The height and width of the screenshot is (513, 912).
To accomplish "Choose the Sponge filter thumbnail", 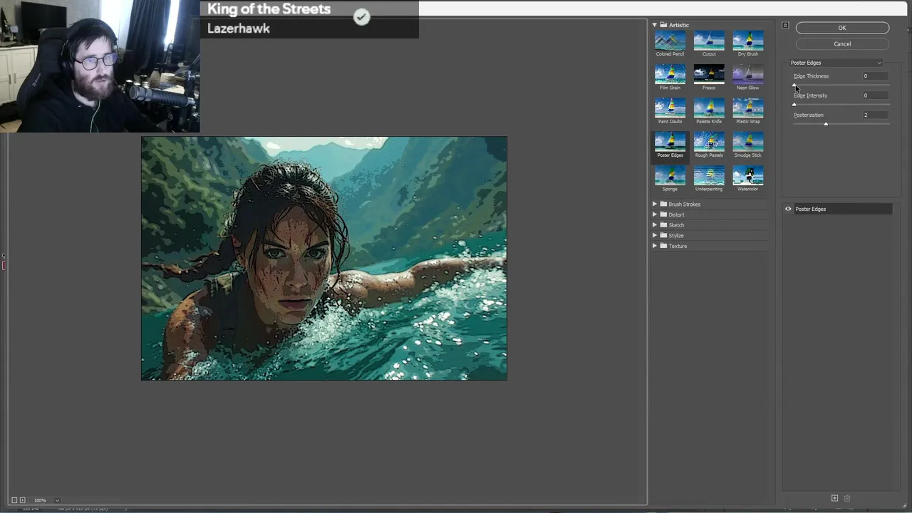I will pyautogui.click(x=670, y=175).
